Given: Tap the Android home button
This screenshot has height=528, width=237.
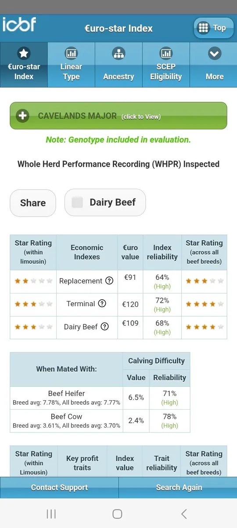Looking at the screenshot, I should 117,513.
